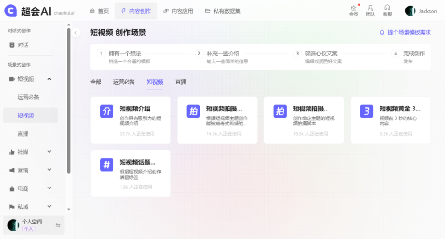The image size is (445, 239).
Task: Go to 首页 in top navigation
Action: tap(99, 11)
